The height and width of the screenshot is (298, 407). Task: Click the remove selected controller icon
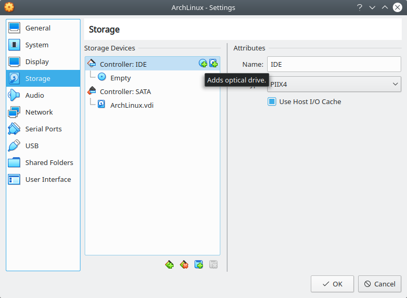click(x=184, y=264)
